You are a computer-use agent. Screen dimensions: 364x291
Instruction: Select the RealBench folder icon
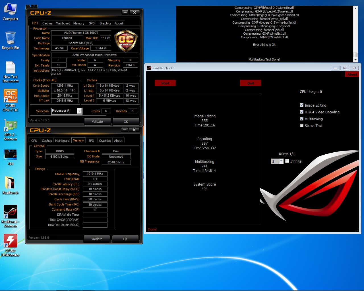click(x=11, y=185)
